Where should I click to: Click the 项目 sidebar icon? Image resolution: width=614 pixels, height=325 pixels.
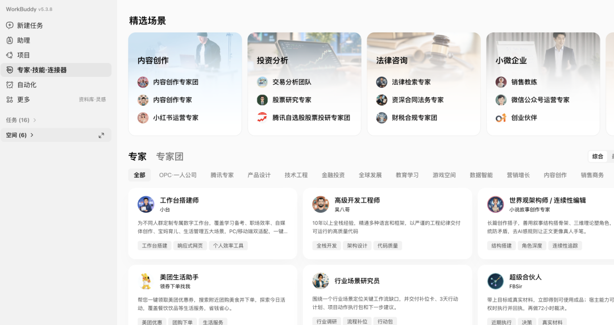tap(10, 55)
